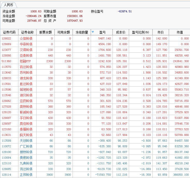Click the 市价 column header
The height and width of the screenshot is (178, 190).
(x=160, y=32)
